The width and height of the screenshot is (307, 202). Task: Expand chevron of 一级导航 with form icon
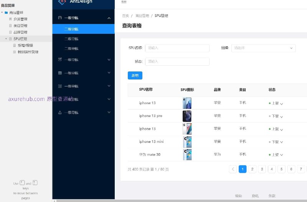pyautogui.click(x=109, y=60)
